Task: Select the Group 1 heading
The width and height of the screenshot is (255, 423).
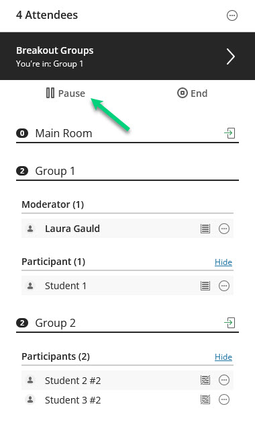Action: (55, 171)
